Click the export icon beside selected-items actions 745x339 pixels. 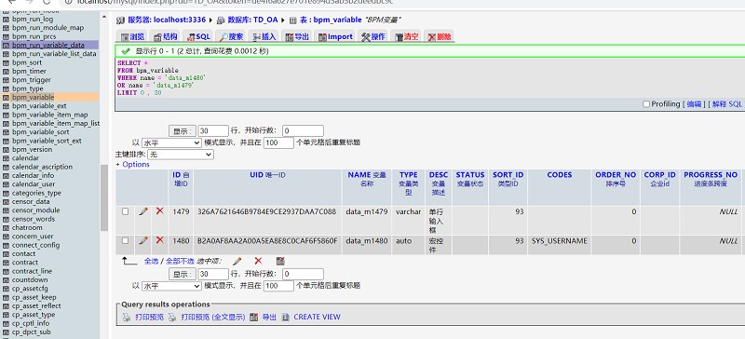280,261
